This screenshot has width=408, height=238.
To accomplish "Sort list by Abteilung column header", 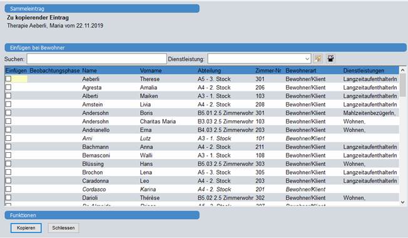I will pyautogui.click(x=209, y=71).
